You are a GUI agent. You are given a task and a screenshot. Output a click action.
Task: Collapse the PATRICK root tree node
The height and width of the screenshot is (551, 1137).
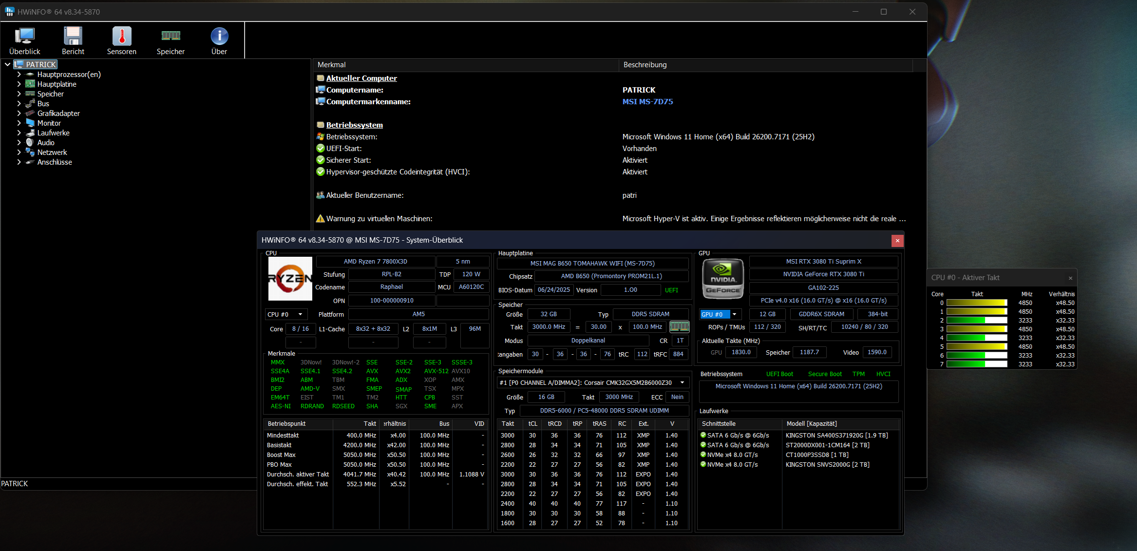pos(8,64)
